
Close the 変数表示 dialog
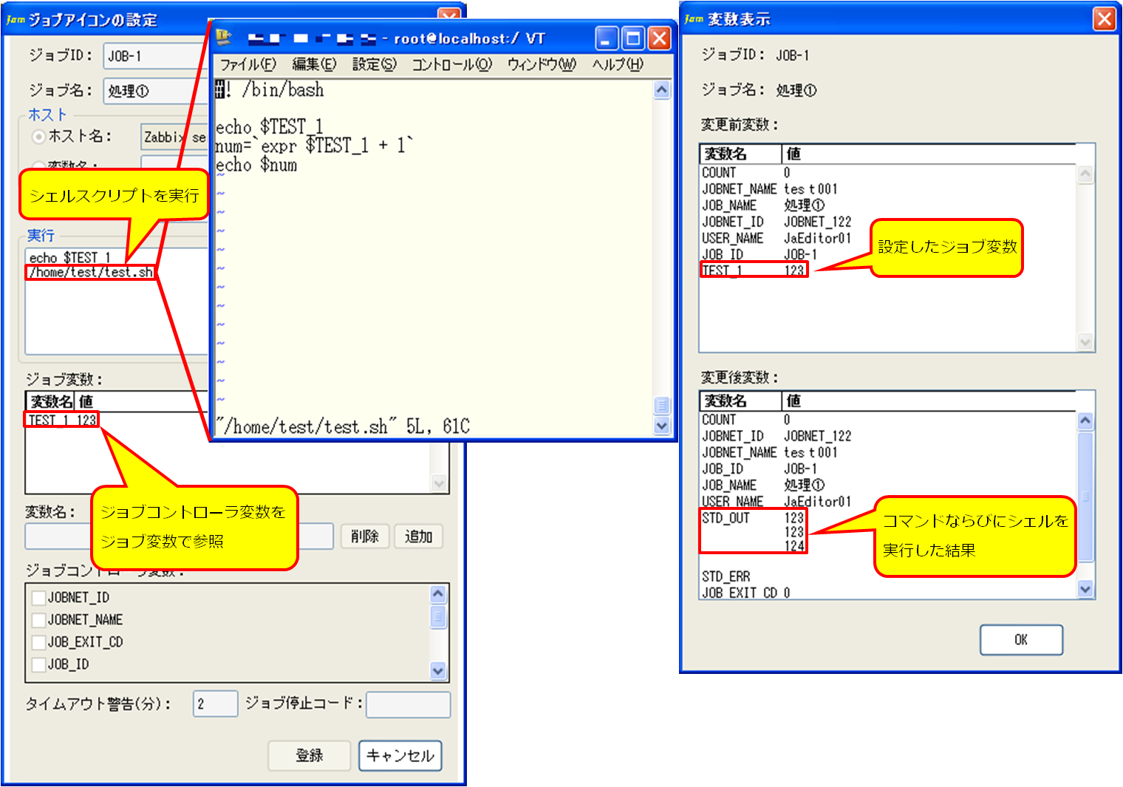click(x=1105, y=18)
